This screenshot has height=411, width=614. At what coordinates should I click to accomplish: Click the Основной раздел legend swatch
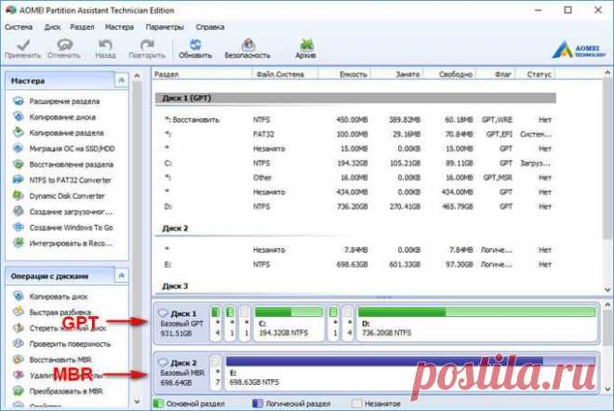(158, 404)
